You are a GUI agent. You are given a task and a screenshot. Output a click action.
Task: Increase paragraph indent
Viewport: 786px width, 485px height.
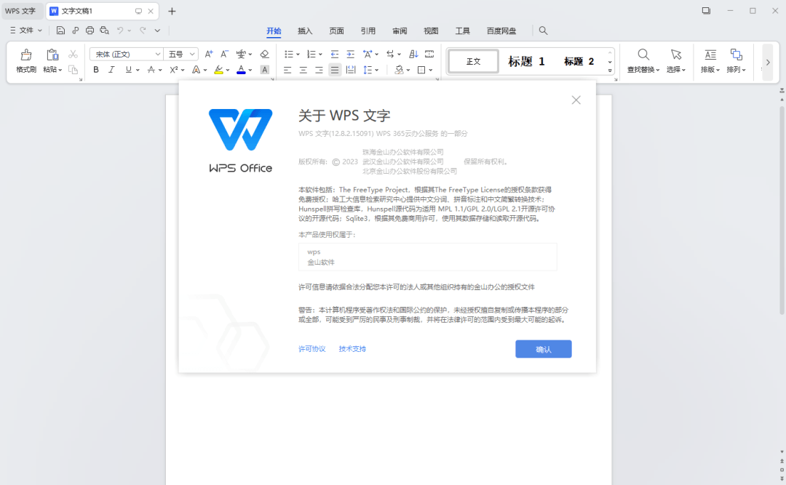click(x=351, y=54)
